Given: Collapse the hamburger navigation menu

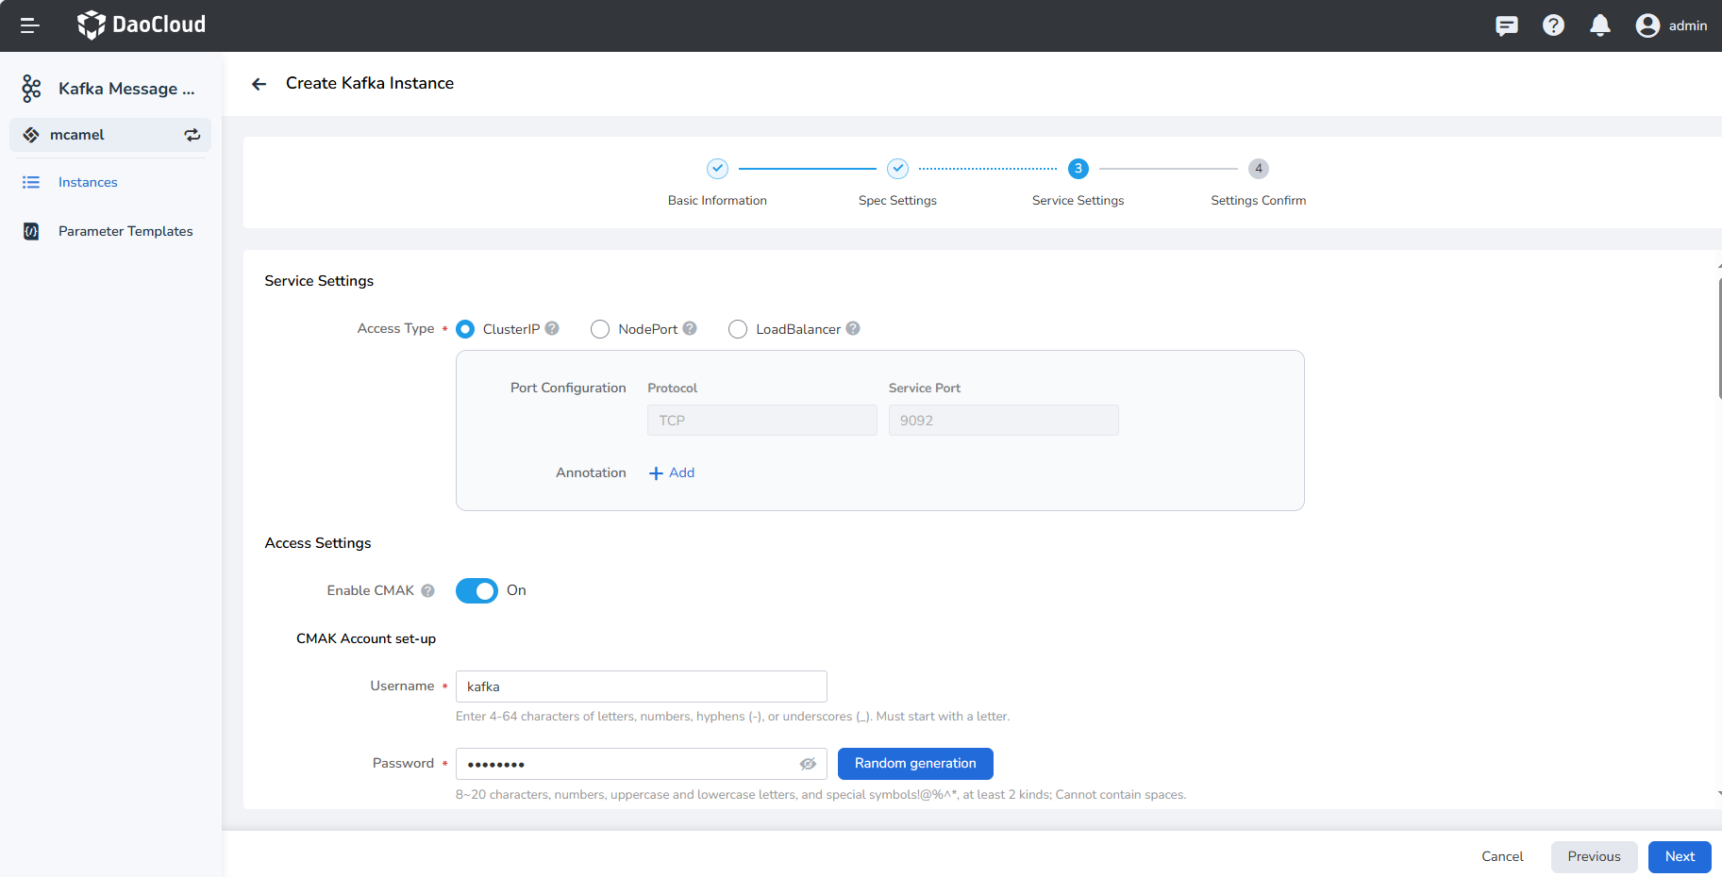Looking at the screenshot, I should (29, 25).
